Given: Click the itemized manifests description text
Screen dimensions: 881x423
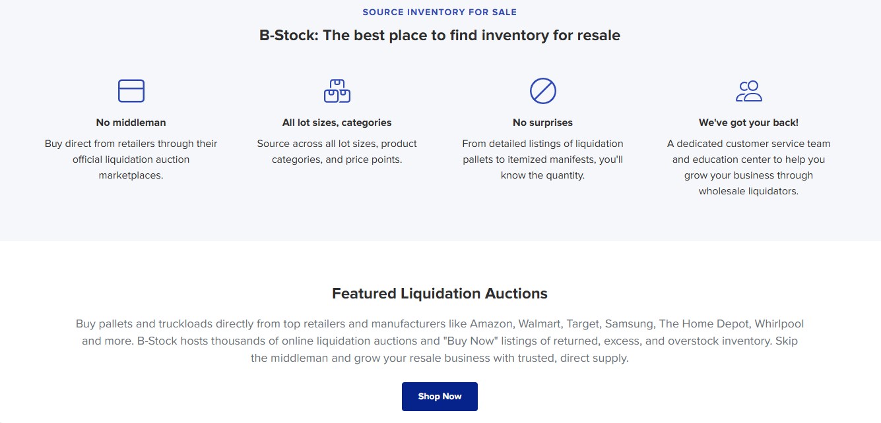Looking at the screenshot, I should click(x=542, y=159).
